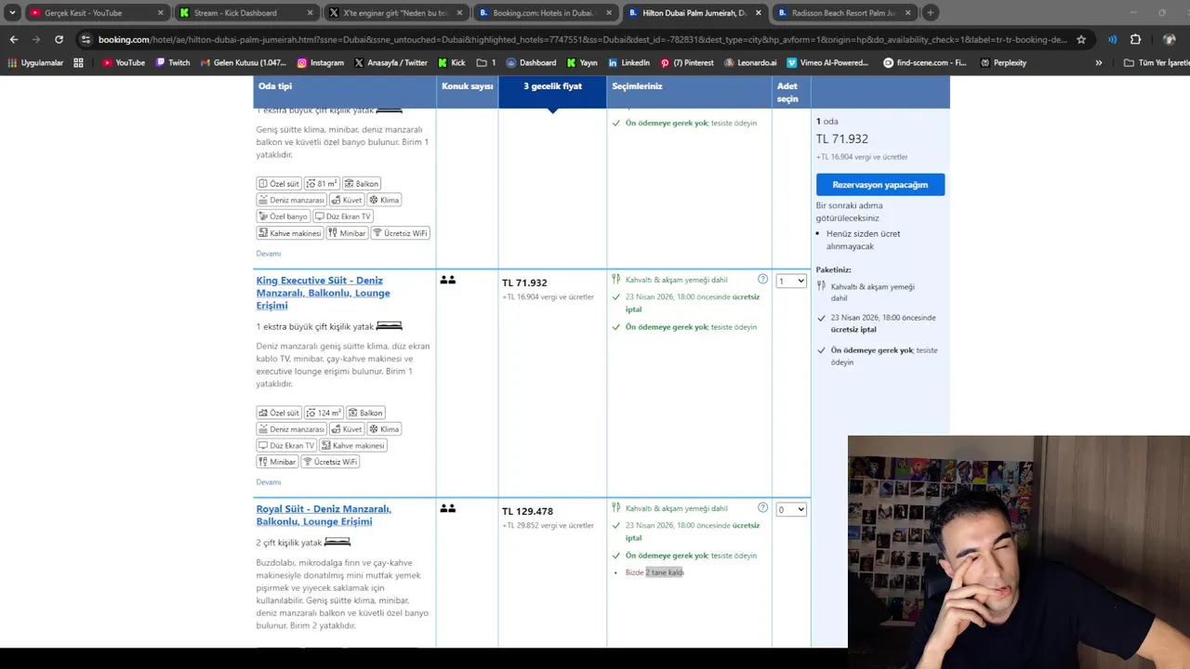Reload the current booking page
The width and height of the screenshot is (1190, 669).
(x=59, y=40)
